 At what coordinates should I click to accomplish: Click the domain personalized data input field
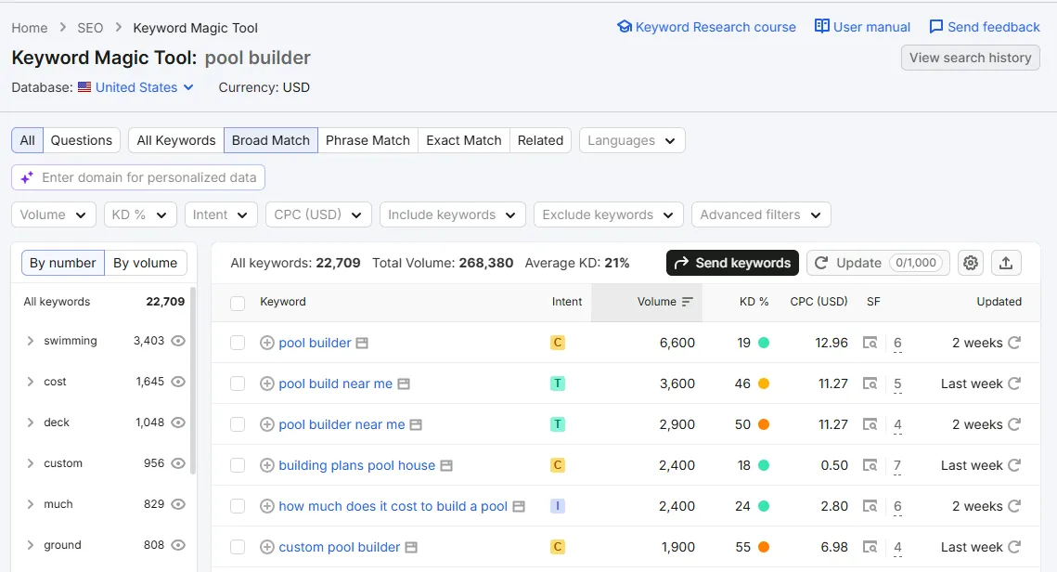click(138, 177)
